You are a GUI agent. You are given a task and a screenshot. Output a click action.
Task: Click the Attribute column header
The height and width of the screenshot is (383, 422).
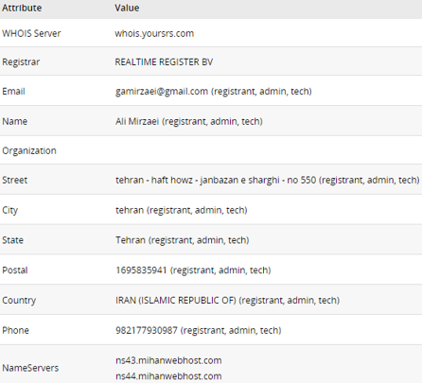tap(22, 8)
